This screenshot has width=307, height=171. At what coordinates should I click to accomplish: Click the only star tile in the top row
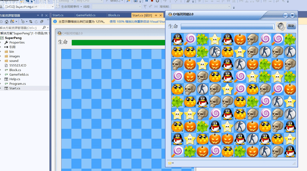click(215, 39)
